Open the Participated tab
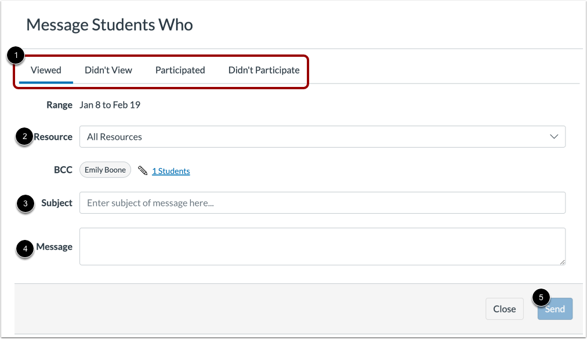The image size is (587, 339). (x=180, y=70)
